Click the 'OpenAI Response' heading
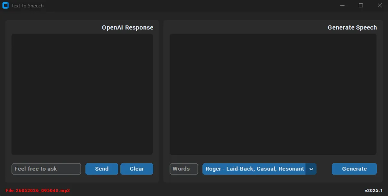The width and height of the screenshot is (388, 196). pyautogui.click(x=127, y=27)
